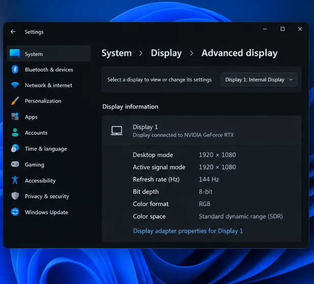Click the Advanced display heading
This screenshot has width=314, height=284.
click(239, 53)
